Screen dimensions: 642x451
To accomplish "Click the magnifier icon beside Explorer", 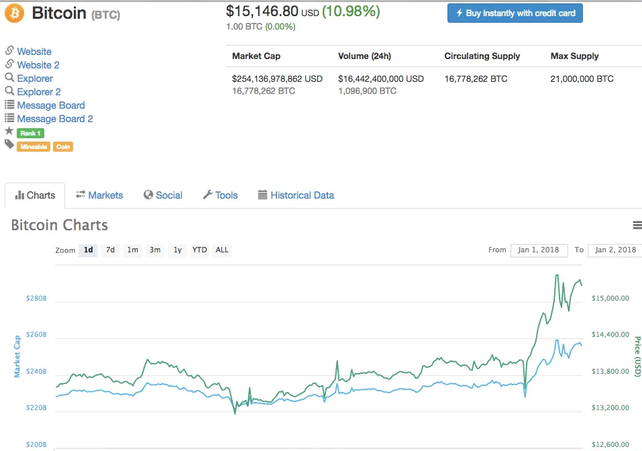I will [9, 77].
